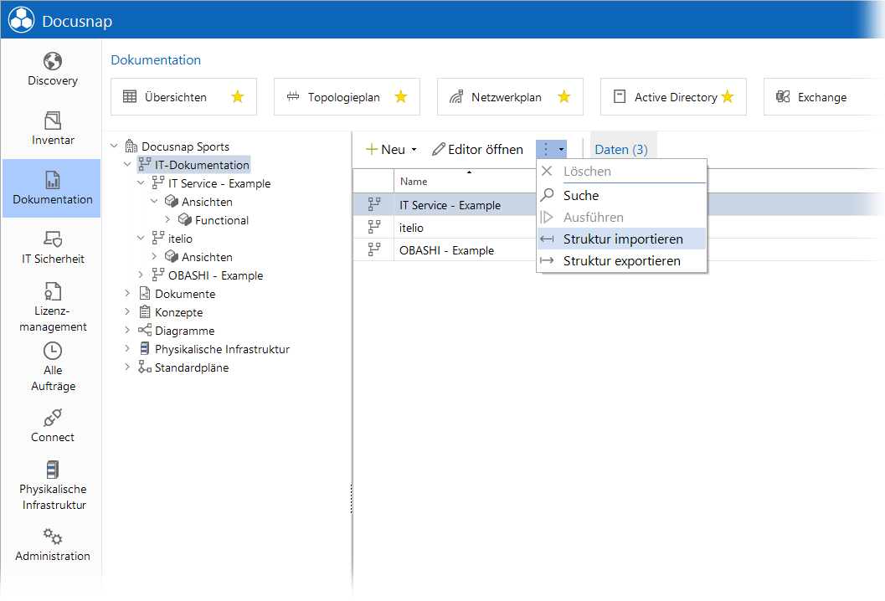The width and height of the screenshot is (885, 601).
Task: Open the Neu dropdown arrow
Action: 414,150
